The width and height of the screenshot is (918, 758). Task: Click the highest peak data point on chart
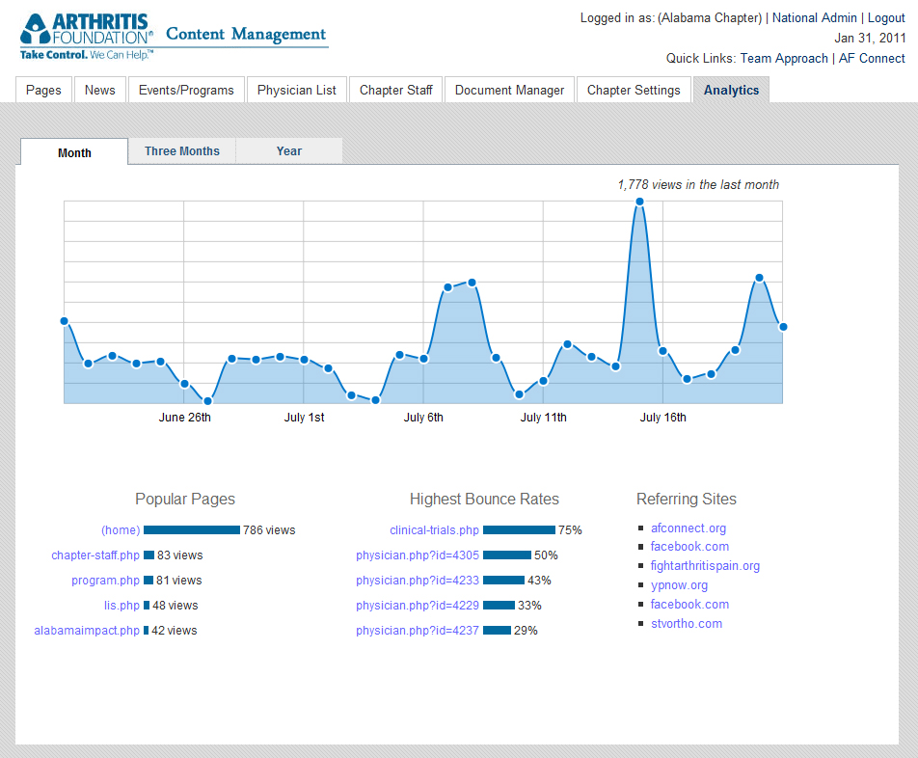(639, 202)
